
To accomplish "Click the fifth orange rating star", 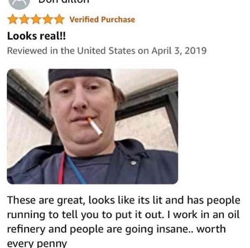I will (59, 19).
